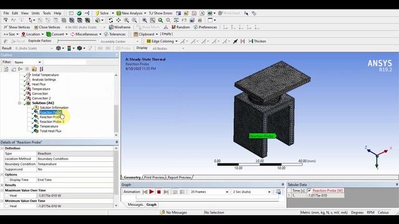Click the New Analysis toolbar icon
Screen dimensions: 399x224
[x=118, y=13]
